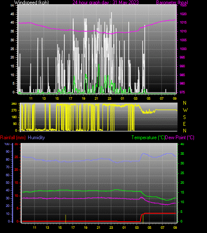Click the 45 value on windspeed axis
The height and width of the screenshot is (233, 207).
(12, 14)
